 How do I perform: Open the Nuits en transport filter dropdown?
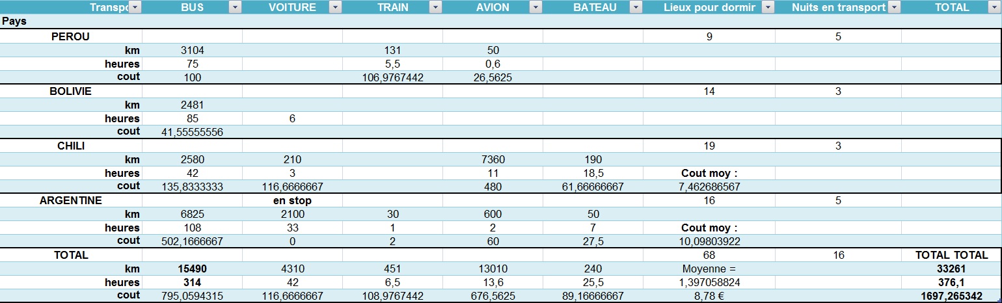pyautogui.click(x=894, y=8)
